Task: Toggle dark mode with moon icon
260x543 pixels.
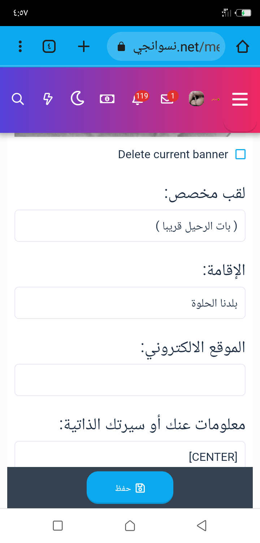Action: pyautogui.click(x=77, y=98)
